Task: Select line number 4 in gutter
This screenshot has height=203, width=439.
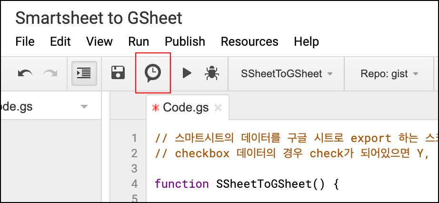Action: tap(134, 184)
